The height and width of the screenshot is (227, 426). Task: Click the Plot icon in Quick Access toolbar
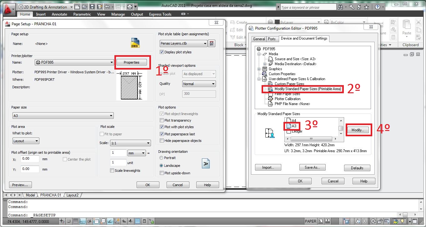129,7
